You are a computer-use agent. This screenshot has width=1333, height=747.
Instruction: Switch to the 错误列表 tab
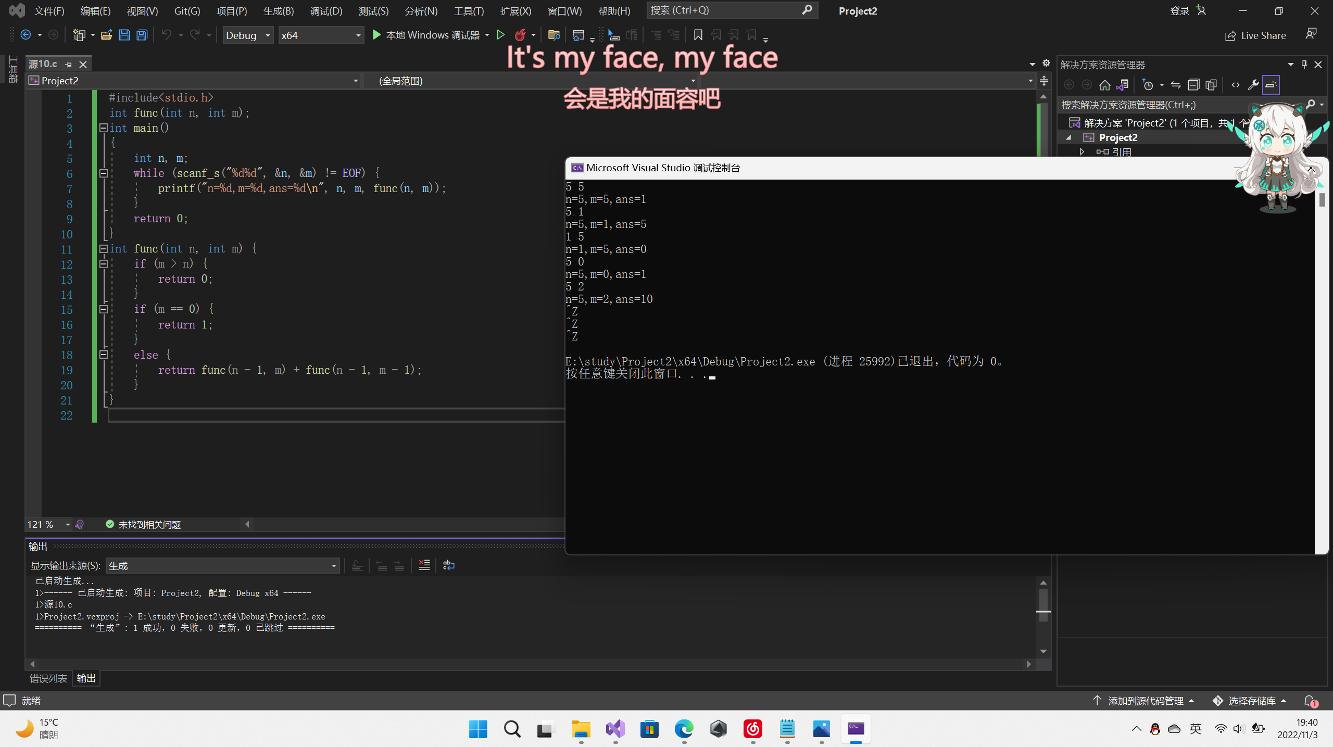click(x=48, y=678)
